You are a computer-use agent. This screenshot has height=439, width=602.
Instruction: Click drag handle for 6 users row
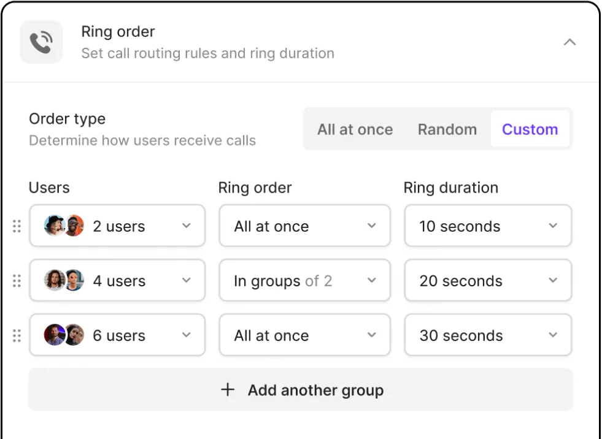point(17,335)
